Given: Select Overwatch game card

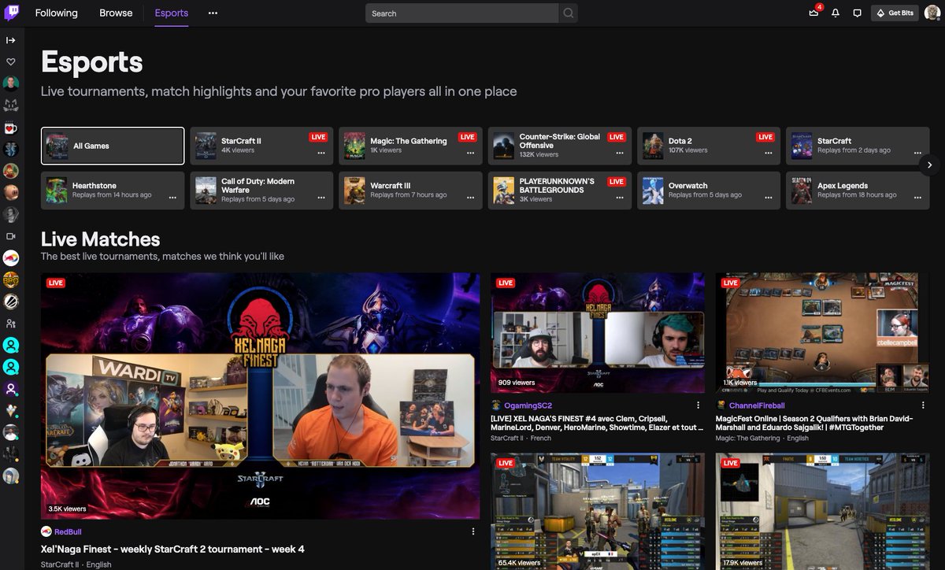Looking at the screenshot, I should tap(709, 191).
